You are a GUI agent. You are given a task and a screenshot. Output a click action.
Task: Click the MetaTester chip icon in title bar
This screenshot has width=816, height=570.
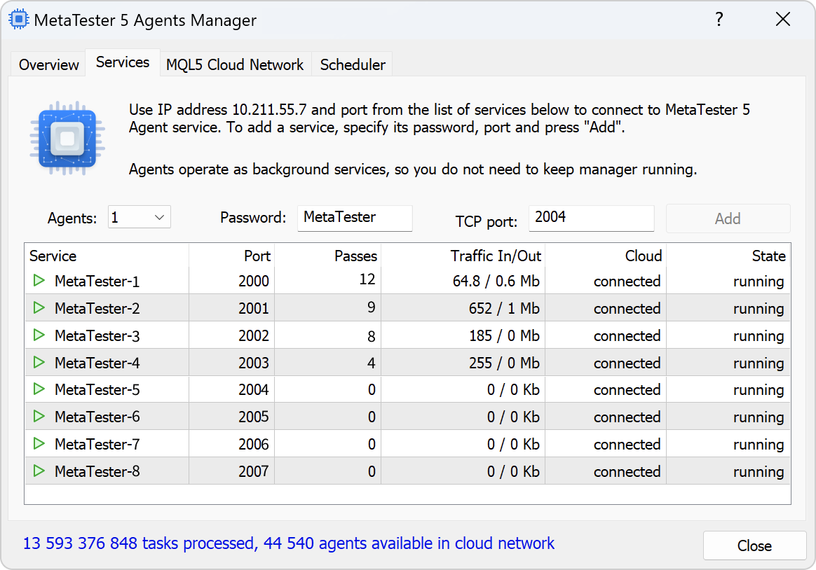(x=19, y=19)
